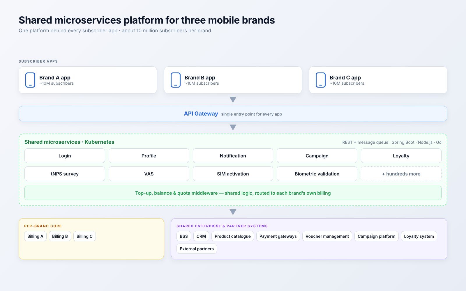466x291 pixels.
Task: Click the REST + message queue tech stack text
Action: pyautogui.click(x=392, y=142)
